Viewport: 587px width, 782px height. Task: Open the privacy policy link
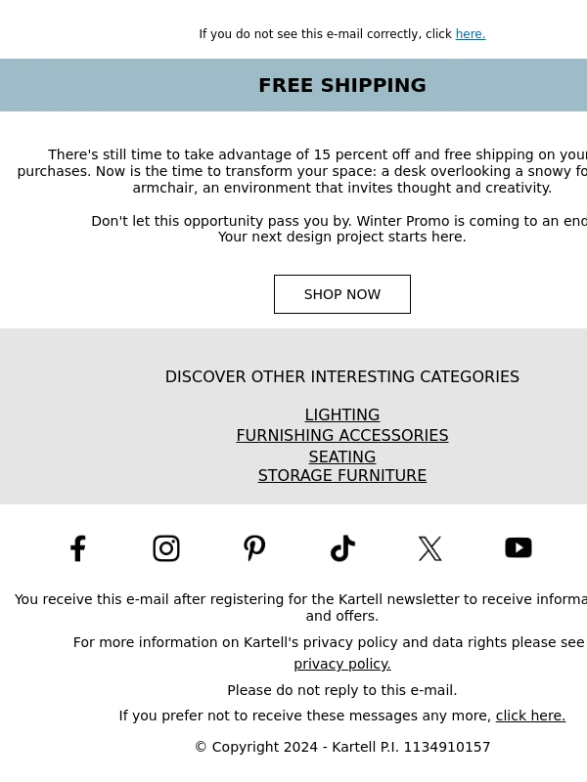[x=342, y=664]
